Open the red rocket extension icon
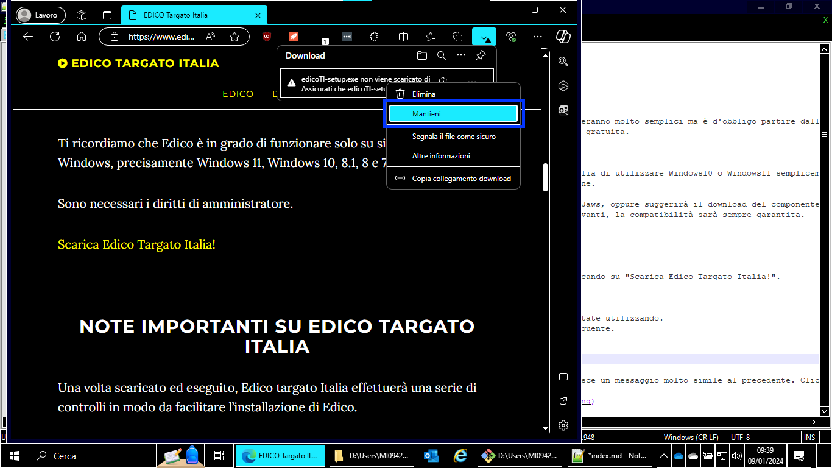The image size is (832, 468). click(294, 37)
